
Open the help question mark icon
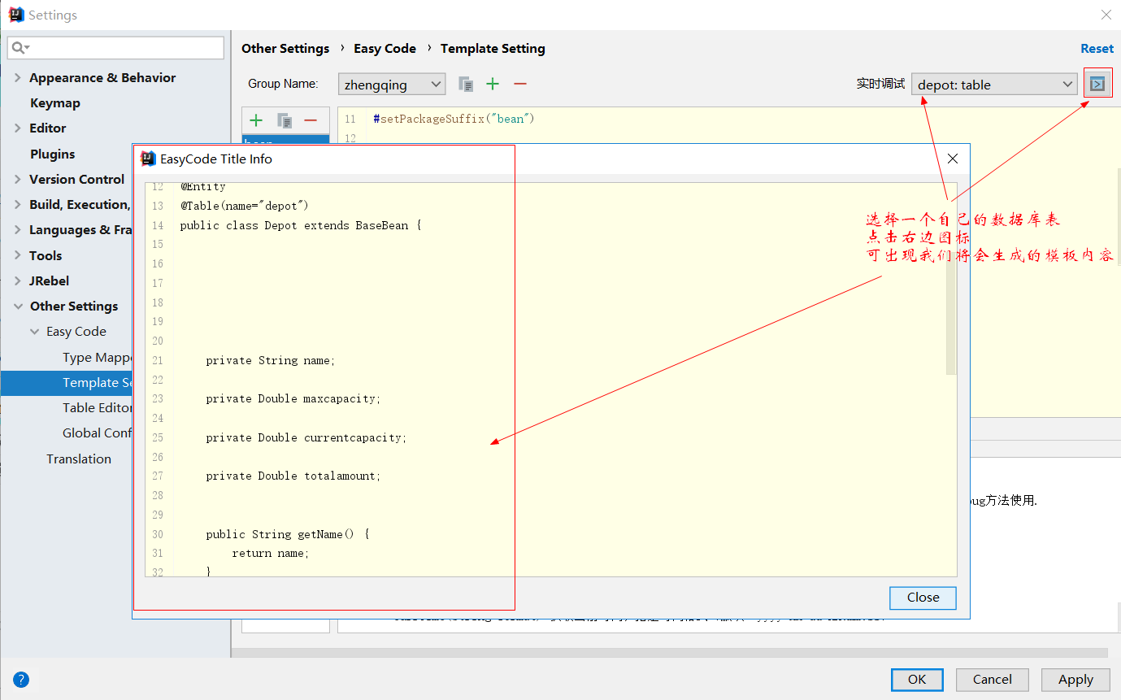coord(21,680)
